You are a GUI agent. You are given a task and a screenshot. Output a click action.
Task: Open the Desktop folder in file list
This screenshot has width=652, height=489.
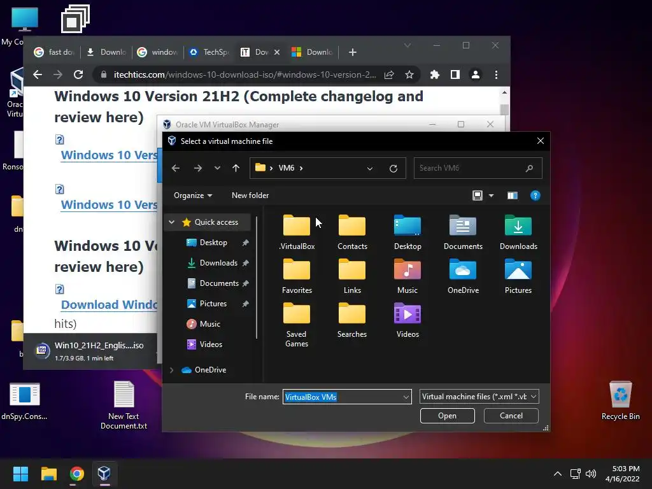(407, 232)
